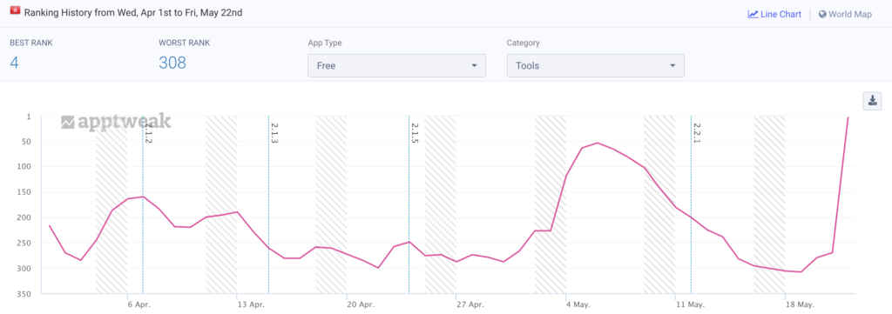Click the Hong Kong flag icon
This screenshot has height=314, width=892.
click(16, 10)
